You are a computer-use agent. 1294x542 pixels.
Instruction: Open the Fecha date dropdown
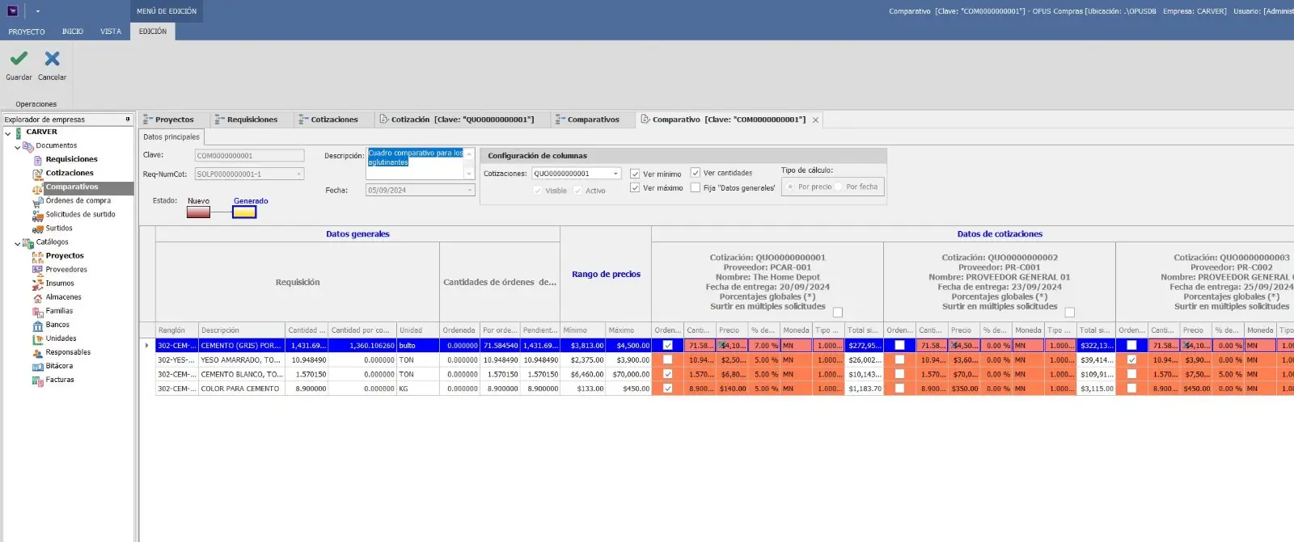(x=470, y=191)
